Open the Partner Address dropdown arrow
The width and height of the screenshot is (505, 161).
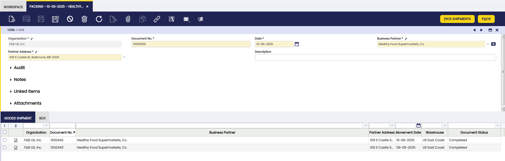point(124,57)
